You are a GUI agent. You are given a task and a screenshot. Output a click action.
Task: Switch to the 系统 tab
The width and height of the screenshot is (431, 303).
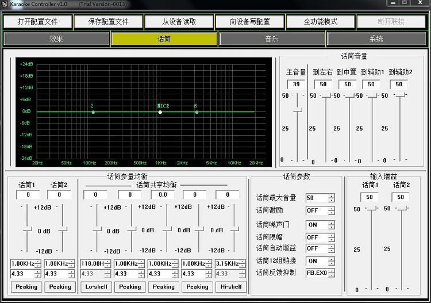tap(376, 39)
